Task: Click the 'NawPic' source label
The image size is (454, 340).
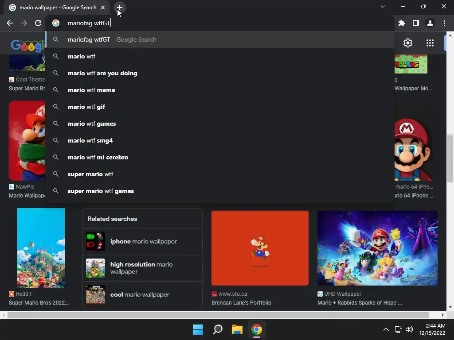Action: (25, 187)
